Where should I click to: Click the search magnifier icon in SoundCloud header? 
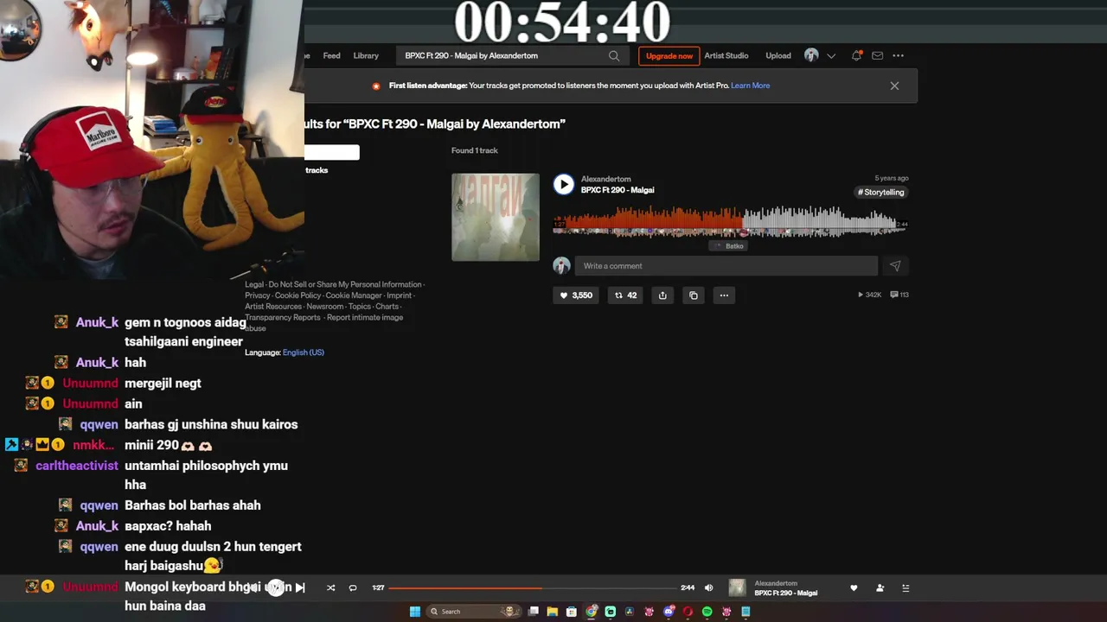(614, 56)
